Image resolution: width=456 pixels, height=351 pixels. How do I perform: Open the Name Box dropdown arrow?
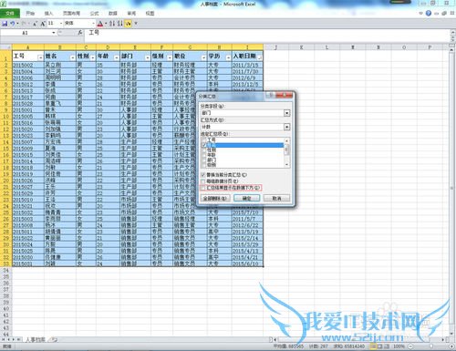(x=54, y=33)
